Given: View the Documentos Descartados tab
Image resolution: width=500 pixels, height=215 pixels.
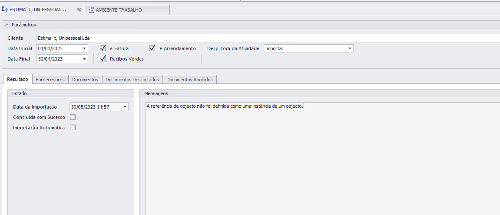Looking at the screenshot, I should [x=132, y=80].
